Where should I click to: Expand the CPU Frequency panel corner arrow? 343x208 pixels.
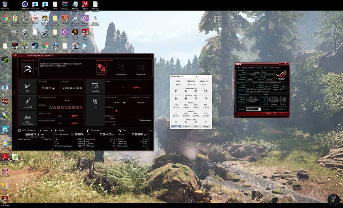(52, 149)
